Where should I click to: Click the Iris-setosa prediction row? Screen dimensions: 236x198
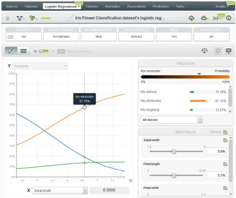pyautogui.click(x=183, y=92)
